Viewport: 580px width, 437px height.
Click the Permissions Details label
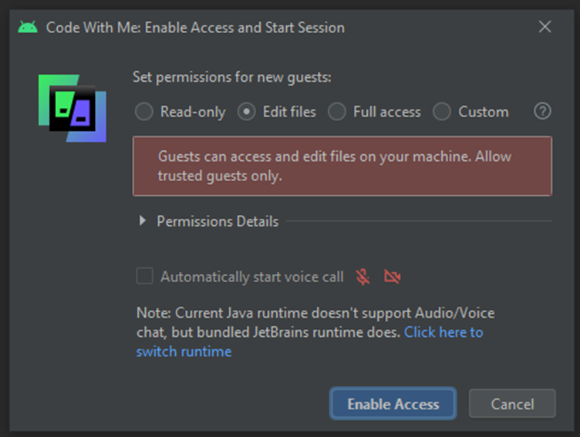pos(217,221)
